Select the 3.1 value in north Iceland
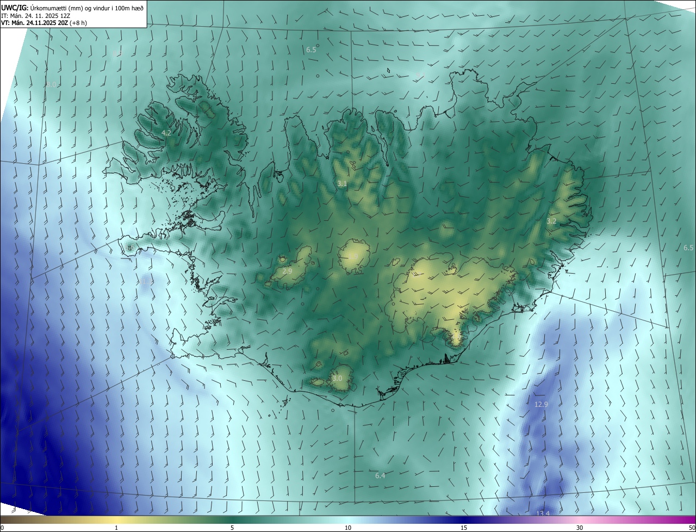The height and width of the screenshot is (532, 696). [342, 184]
